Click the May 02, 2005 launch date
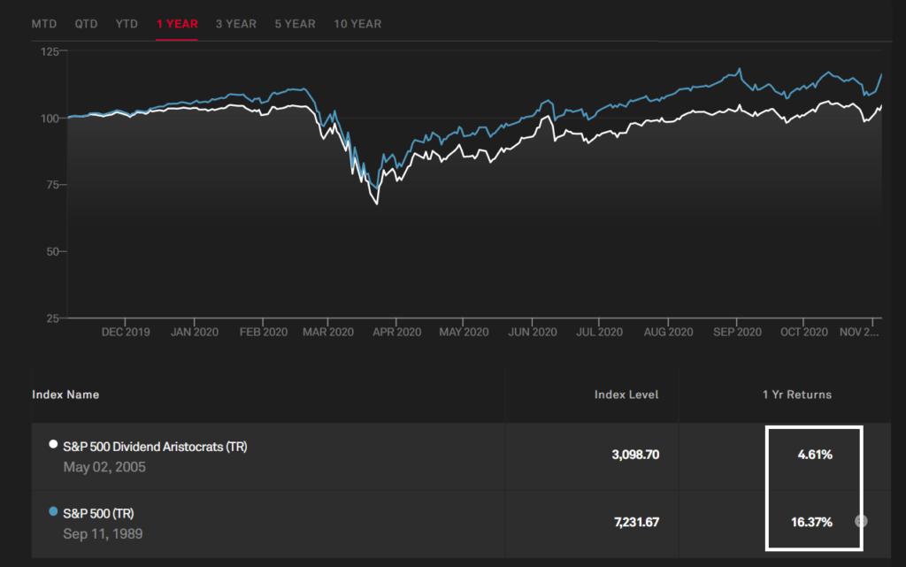This screenshot has height=567, width=906. [x=104, y=467]
